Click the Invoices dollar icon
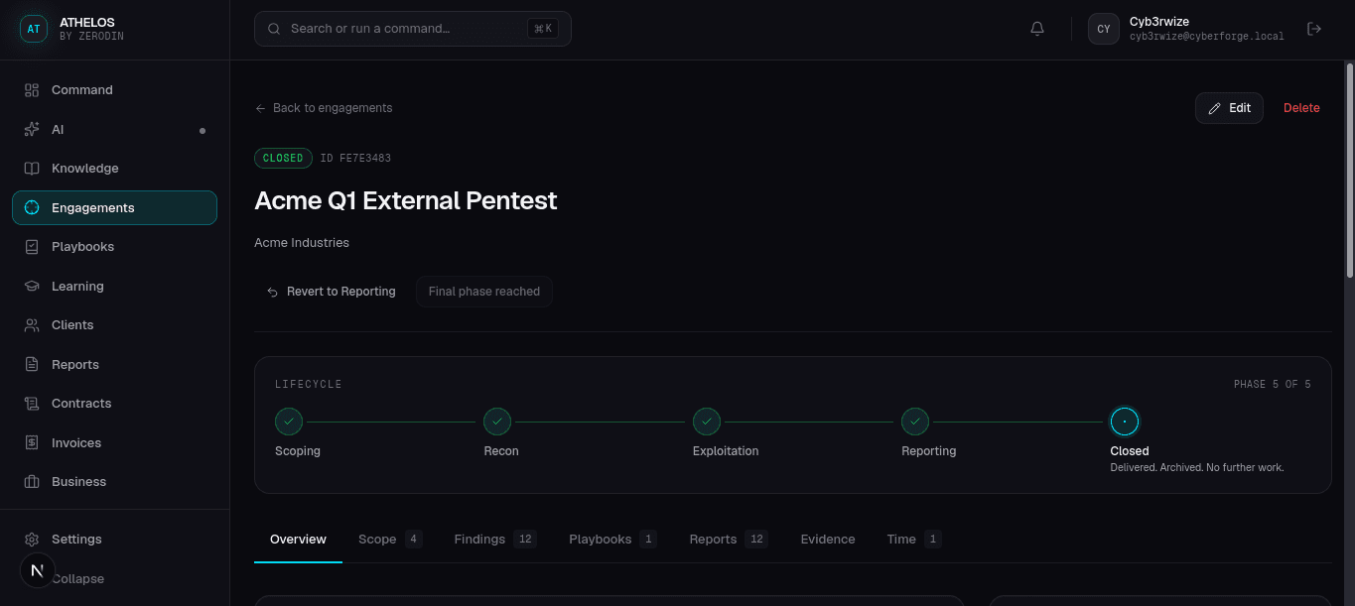Viewport: 1355px width, 606px height. click(x=32, y=443)
